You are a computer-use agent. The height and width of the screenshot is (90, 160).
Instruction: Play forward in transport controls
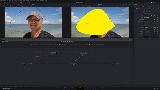[x=68, y=42]
